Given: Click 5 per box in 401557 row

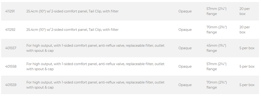Looking at the screenshot, I should click(247, 48).
